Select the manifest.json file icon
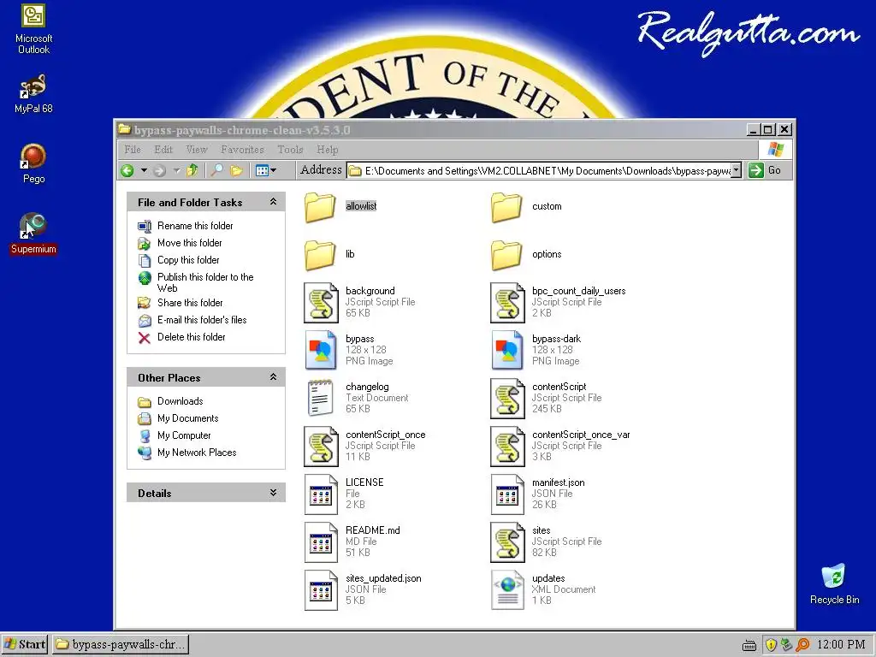Viewport: 876px width, 657px height. [508, 494]
